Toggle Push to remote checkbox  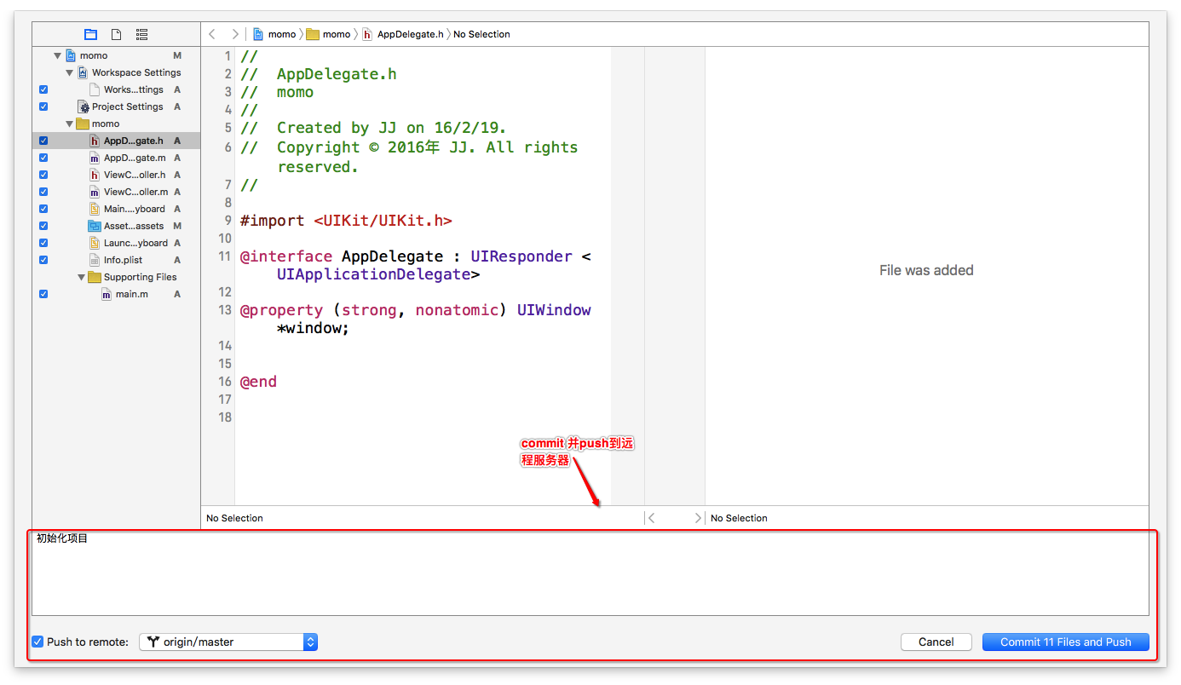pos(37,642)
